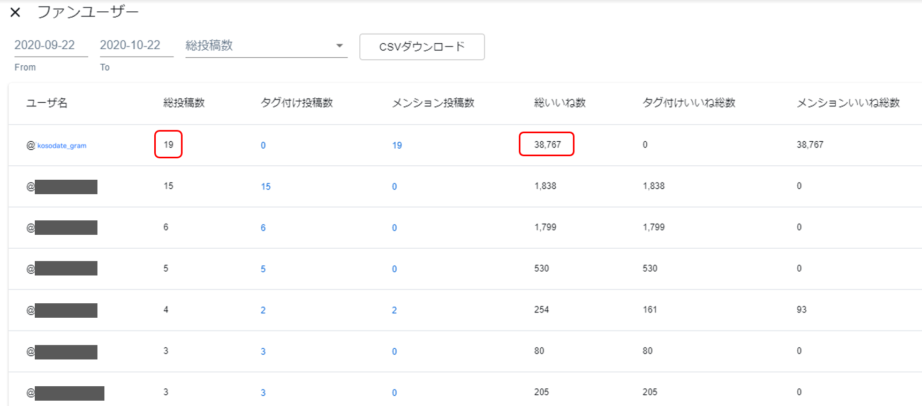Screen dimensions: 922x406
Task: Click the ユーザ名 column header
Action: pyautogui.click(x=47, y=103)
